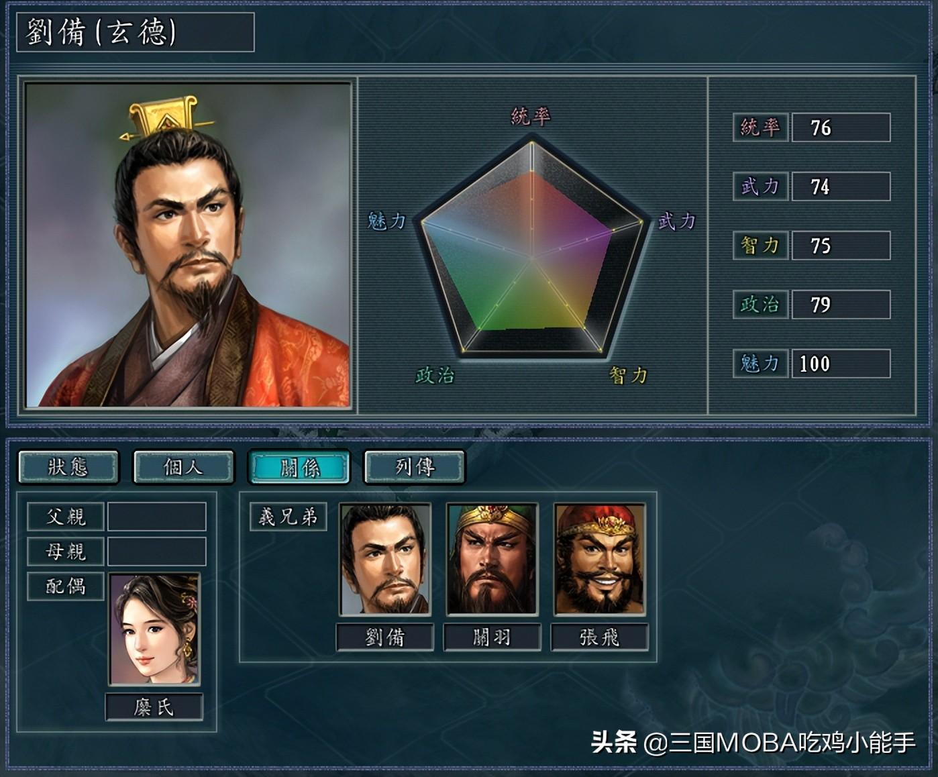This screenshot has width=938, height=777.
Task: Open the 狀態 status tab
Action: tap(68, 466)
